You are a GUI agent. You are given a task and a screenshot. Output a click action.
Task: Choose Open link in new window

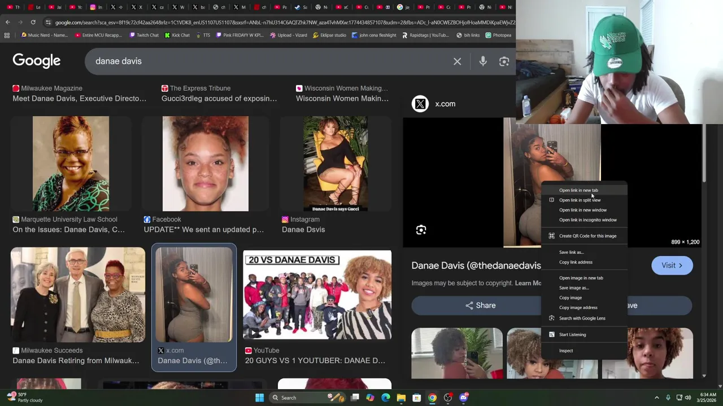(584, 210)
